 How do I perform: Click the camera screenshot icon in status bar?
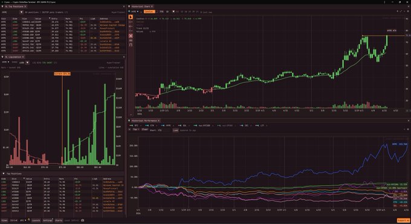pos(83,220)
